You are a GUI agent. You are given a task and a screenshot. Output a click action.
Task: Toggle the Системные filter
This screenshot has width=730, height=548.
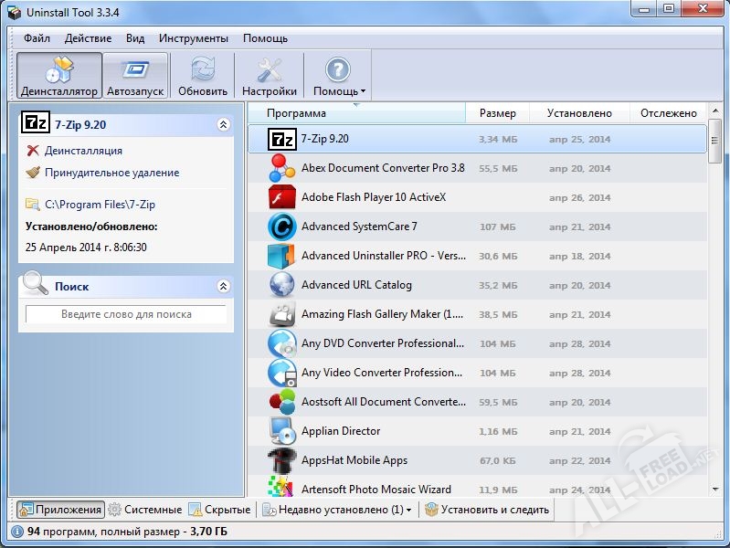pyautogui.click(x=144, y=510)
